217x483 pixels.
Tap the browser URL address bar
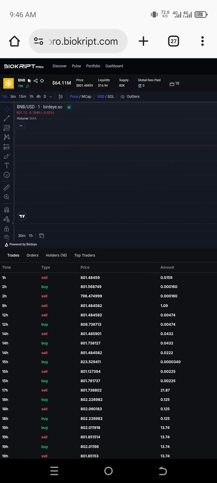pyautogui.click(x=78, y=41)
